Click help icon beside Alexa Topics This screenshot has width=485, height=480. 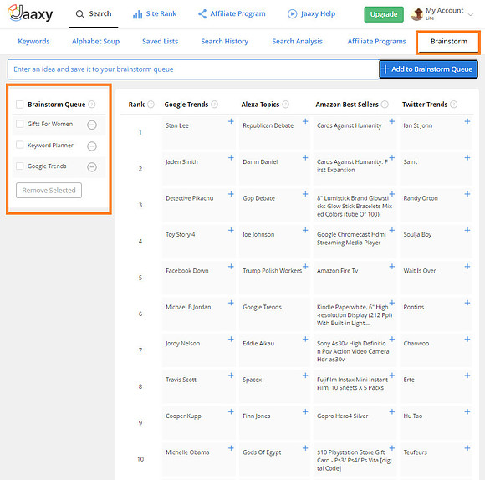point(285,105)
